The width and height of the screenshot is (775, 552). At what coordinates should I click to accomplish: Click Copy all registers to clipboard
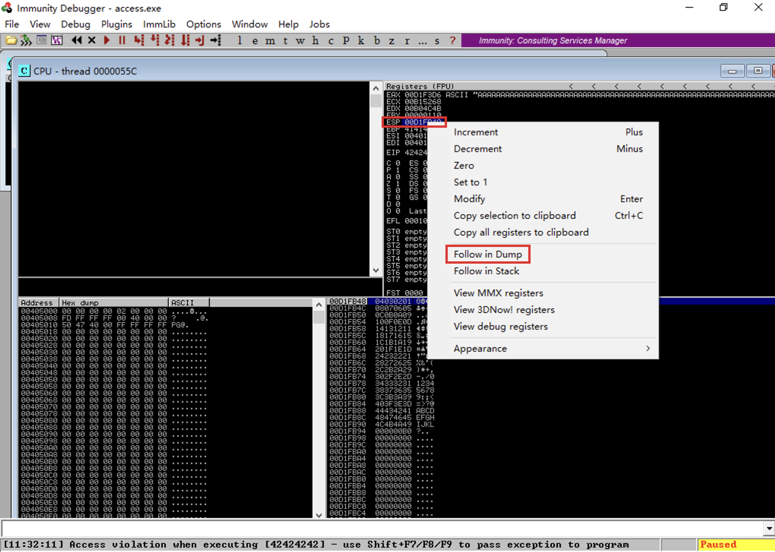point(521,232)
